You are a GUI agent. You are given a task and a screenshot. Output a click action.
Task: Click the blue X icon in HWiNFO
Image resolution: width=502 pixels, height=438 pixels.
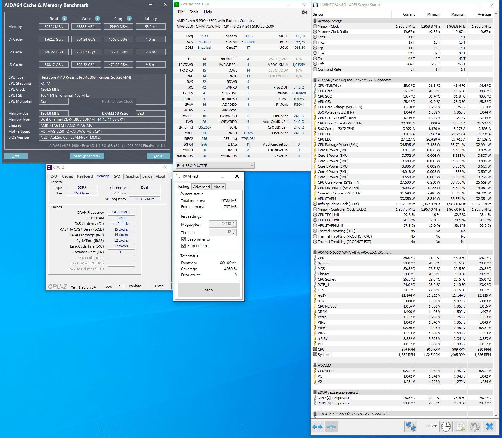click(489, 427)
